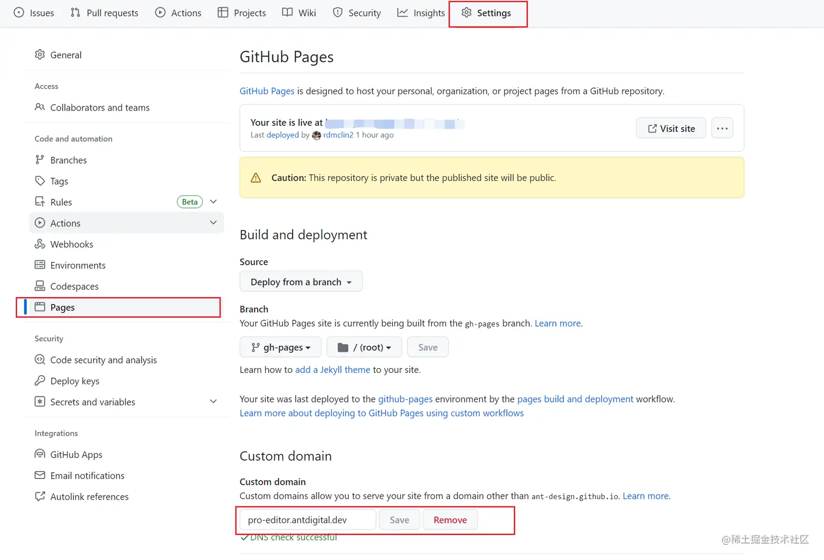The width and height of the screenshot is (824, 560).
Task: Click the Webhooks icon
Action: 40,244
